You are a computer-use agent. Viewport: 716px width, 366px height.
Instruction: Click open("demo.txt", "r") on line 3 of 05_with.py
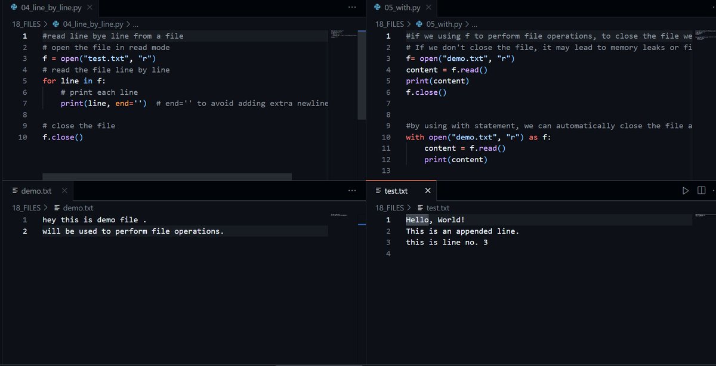pyautogui.click(x=467, y=58)
